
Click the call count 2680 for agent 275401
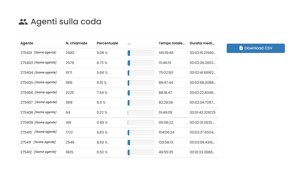pos(70,53)
